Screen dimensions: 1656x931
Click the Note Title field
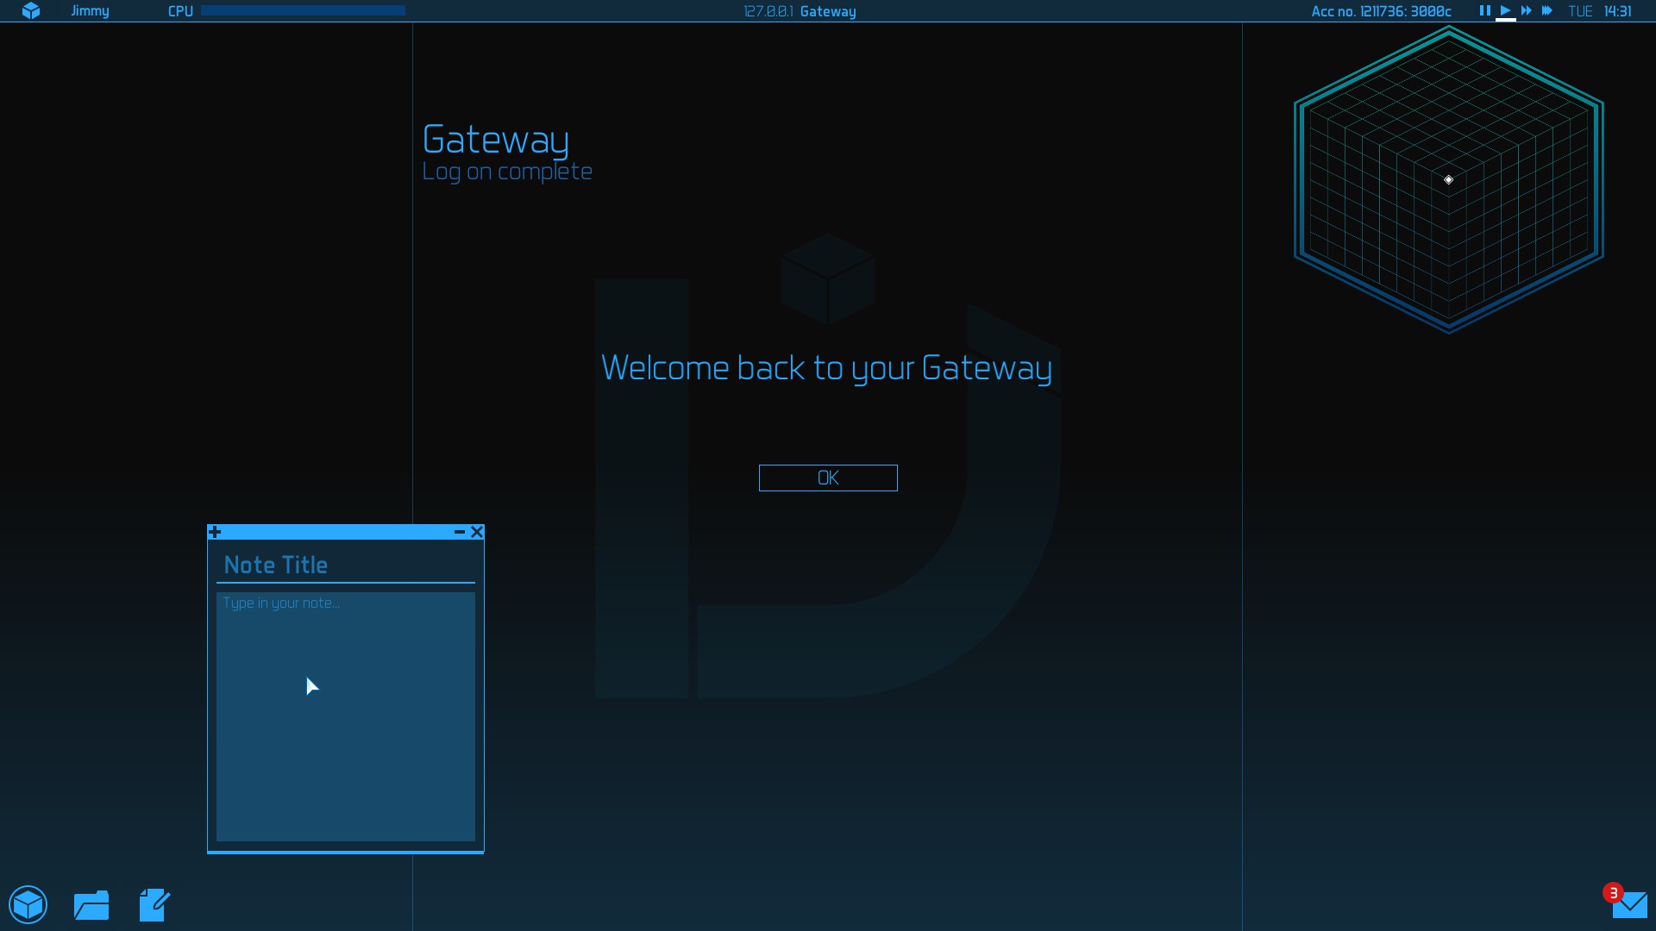click(345, 565)
